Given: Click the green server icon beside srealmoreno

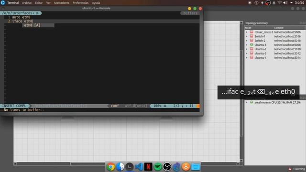Looking at the screenshot, I should point(251,102).
